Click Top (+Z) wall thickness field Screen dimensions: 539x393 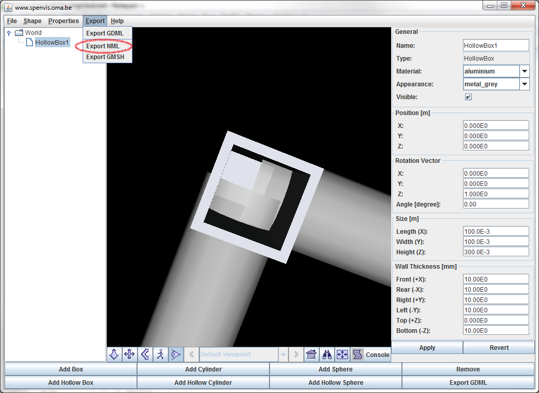(x=496, y=321)
